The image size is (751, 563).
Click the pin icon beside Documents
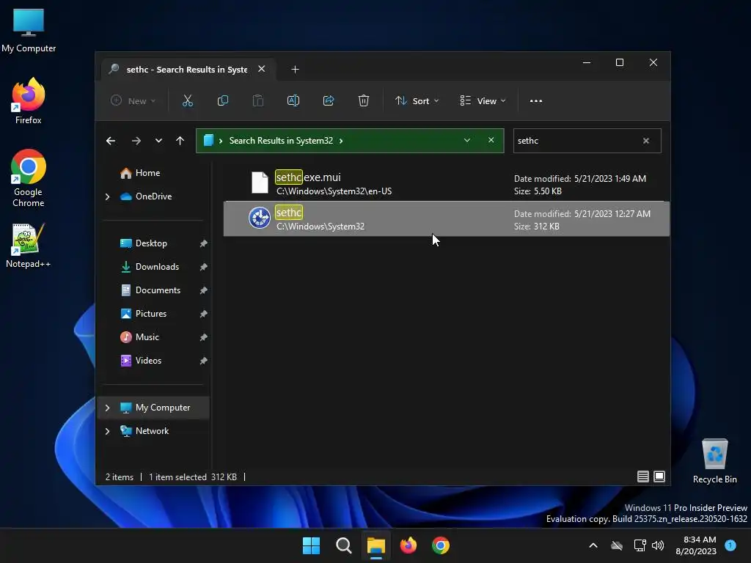[203, 290]
